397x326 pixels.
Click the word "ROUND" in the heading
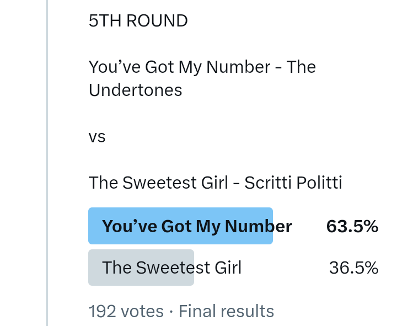[x=157, y=21]
